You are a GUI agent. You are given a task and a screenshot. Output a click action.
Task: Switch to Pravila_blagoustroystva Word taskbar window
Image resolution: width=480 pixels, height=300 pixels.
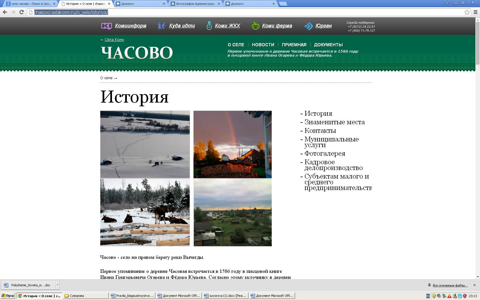coord(133,296)
